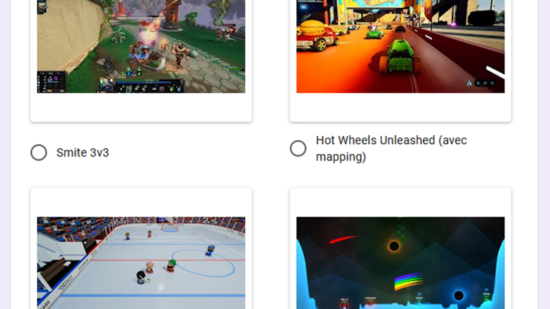Open the ice hockey rink screenshot

[x=141, y=263]
